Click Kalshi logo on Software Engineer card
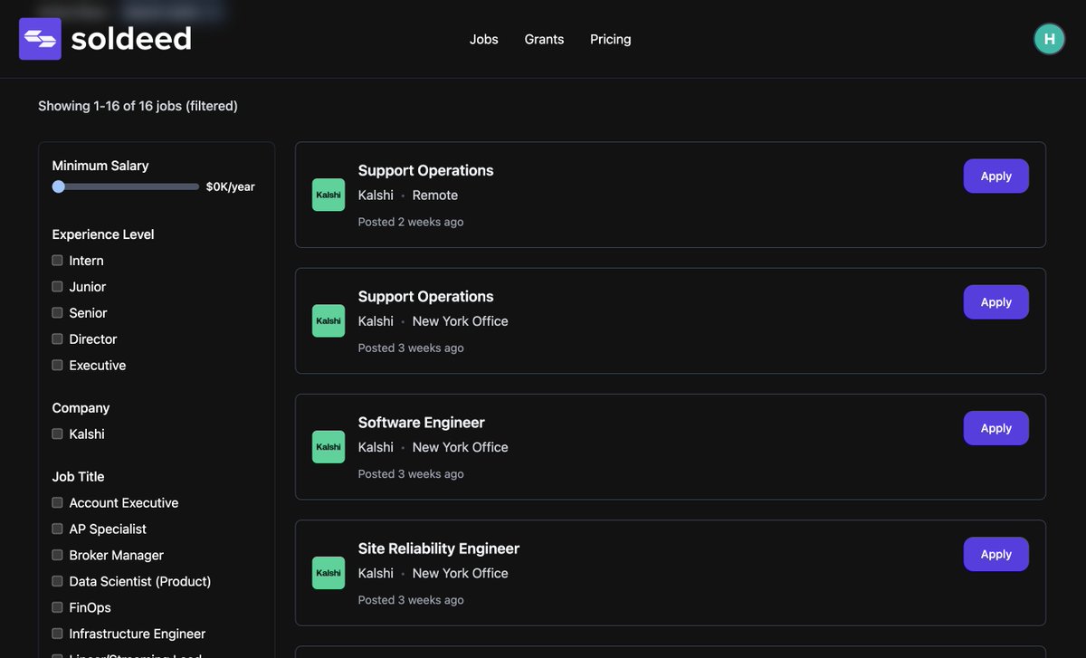 click(x=329, y=447)
